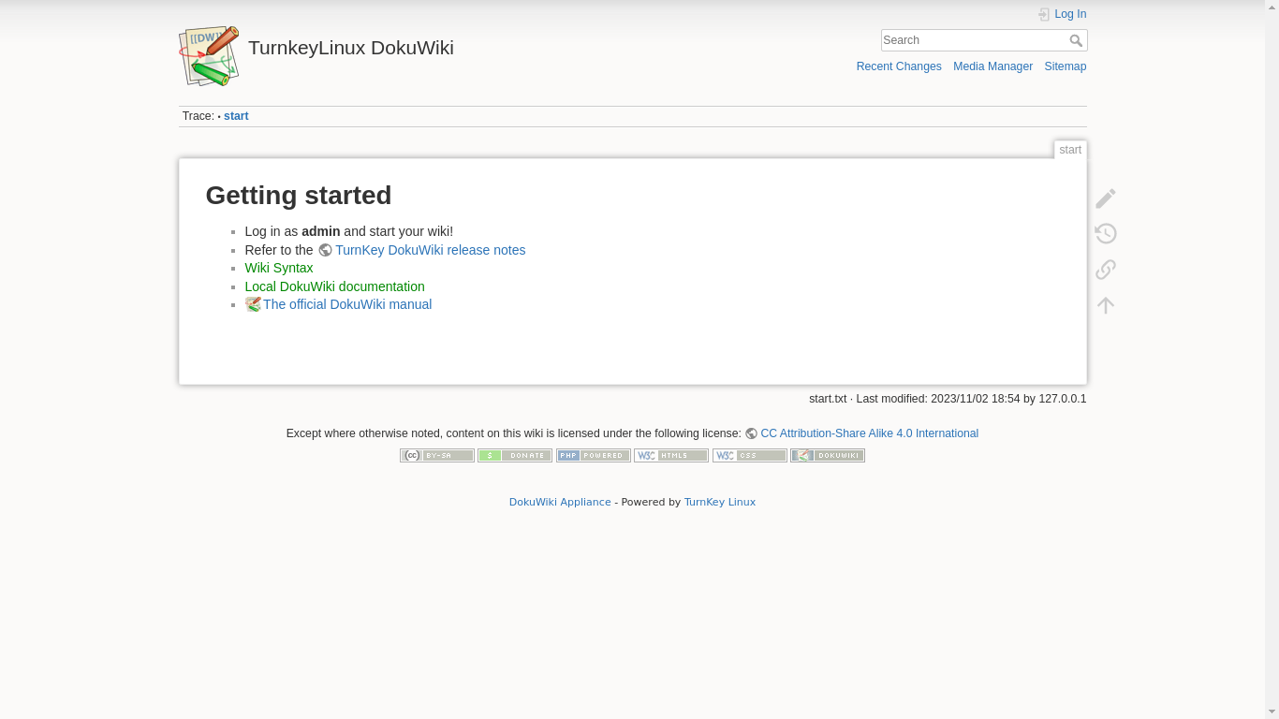Image resolution: width=1279 pixels, height=719 pixels.
Task: Jump back to top arrow icon
Action: tap(1106, 305)
